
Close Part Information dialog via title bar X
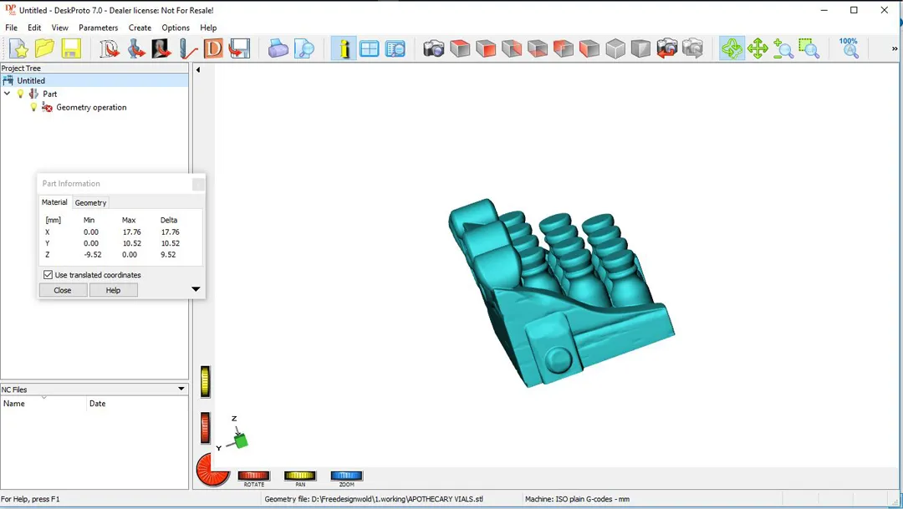tap(198, 184)
